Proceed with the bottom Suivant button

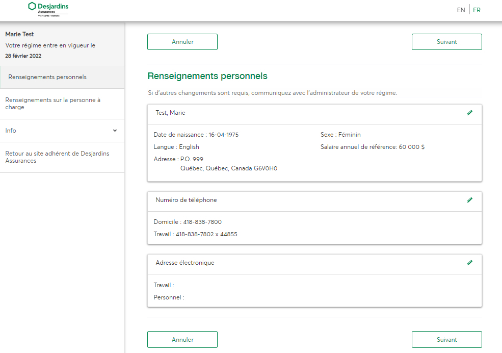point(446,339)
